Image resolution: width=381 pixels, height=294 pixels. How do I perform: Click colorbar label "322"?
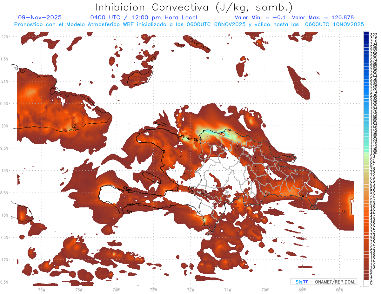click(x=374, y=34)
